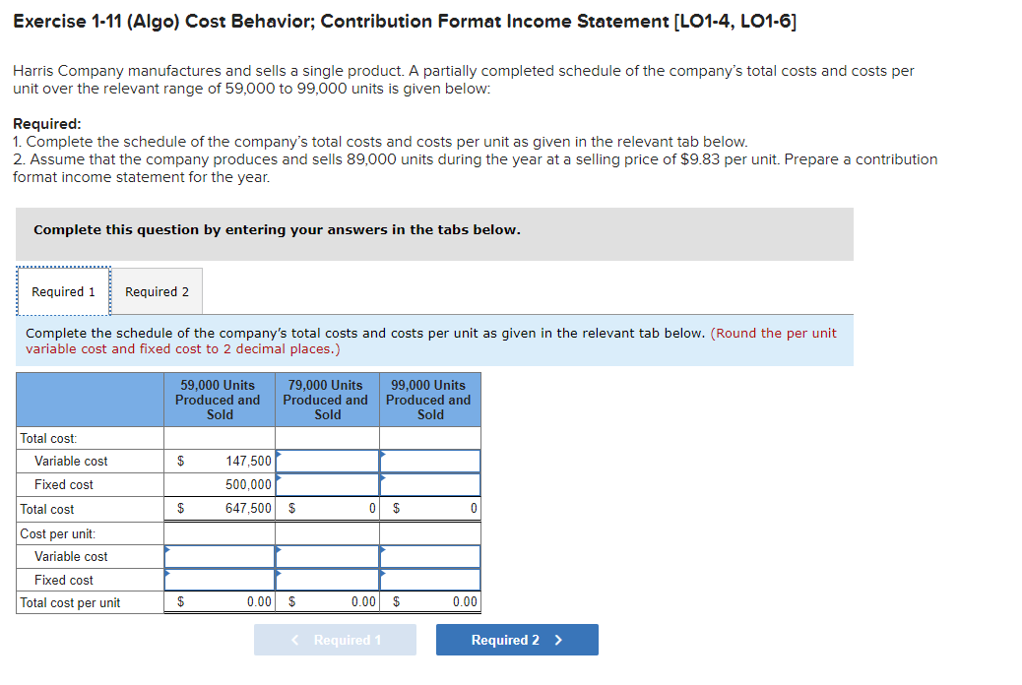Click per-unit variable cost field for 79,000 units
This screenshot has width=1022, height=685.
tap(327, 556)
